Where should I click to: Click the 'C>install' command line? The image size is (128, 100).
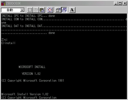(8, 43)
